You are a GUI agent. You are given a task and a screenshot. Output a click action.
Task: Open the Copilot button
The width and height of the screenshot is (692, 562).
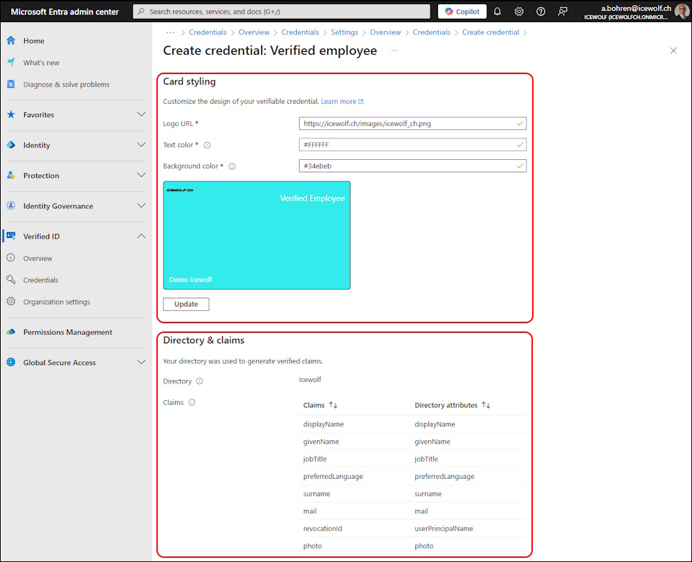[462, 12]
